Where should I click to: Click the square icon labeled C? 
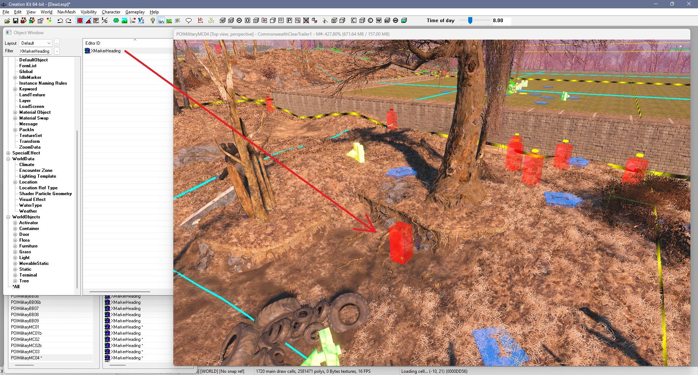point(354,21)
